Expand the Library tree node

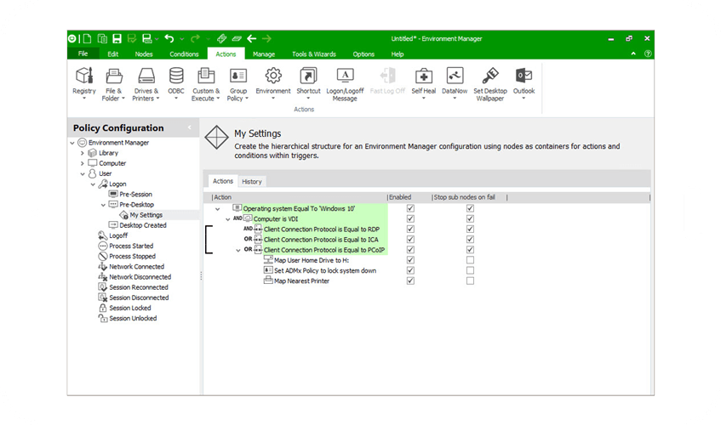pyautogui.click(x=83, y=153)
